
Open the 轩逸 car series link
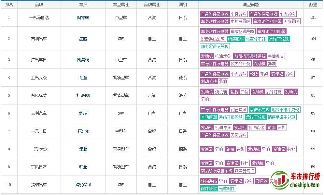coord(83,167)
